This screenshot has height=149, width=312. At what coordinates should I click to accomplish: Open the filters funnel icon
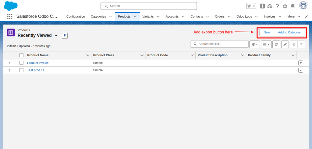pyautogui.click(x=301, y=44)
